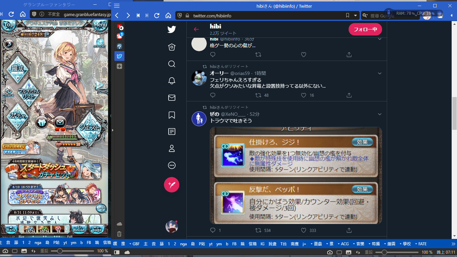The image size is (457, 257).
Task: Retweet the 格ゲー勢 tweet
Action: click(258, 54)
